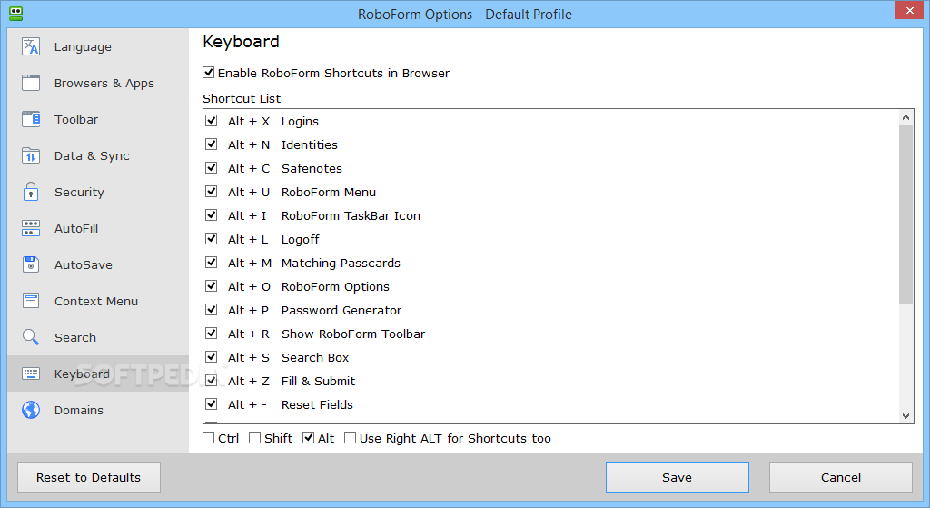Click the AutoSave floppy disk icon
930x508 pixels.
point(31,264)
